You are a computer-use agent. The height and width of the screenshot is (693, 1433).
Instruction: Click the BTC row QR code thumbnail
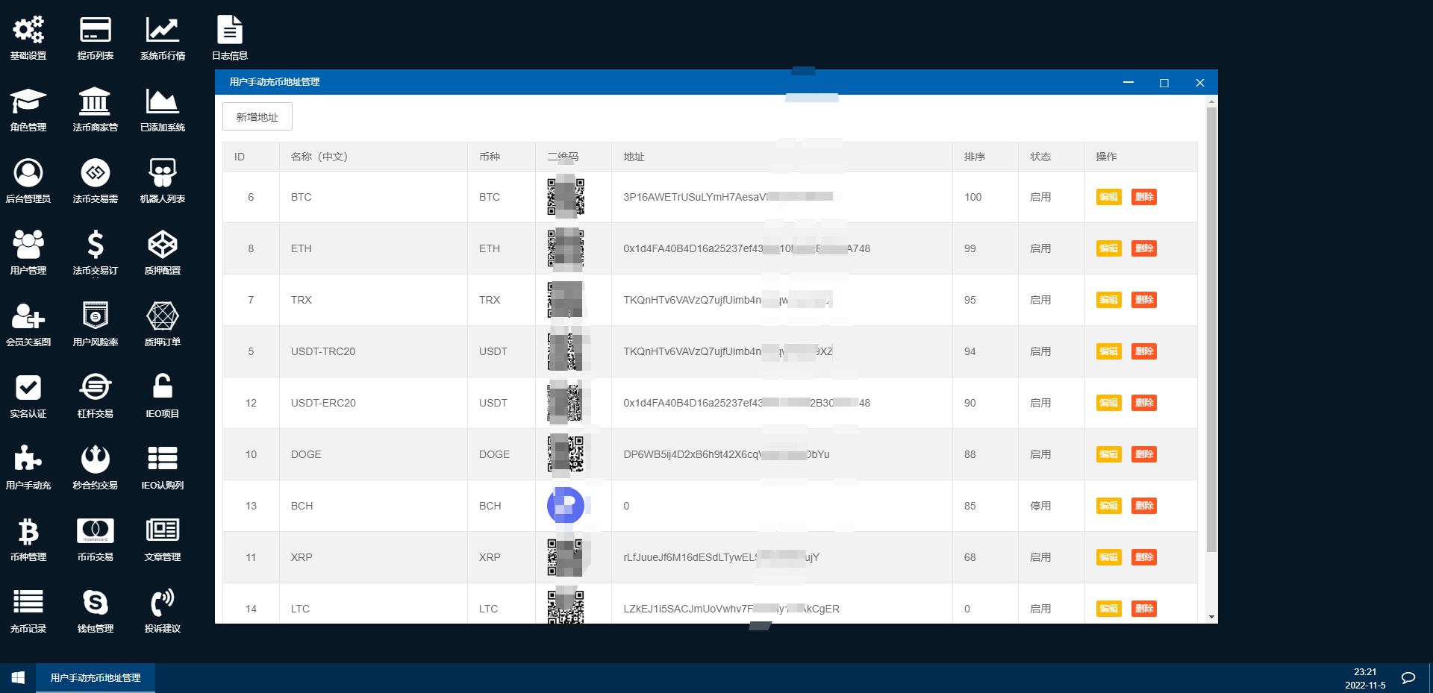[x=566, y=197]
